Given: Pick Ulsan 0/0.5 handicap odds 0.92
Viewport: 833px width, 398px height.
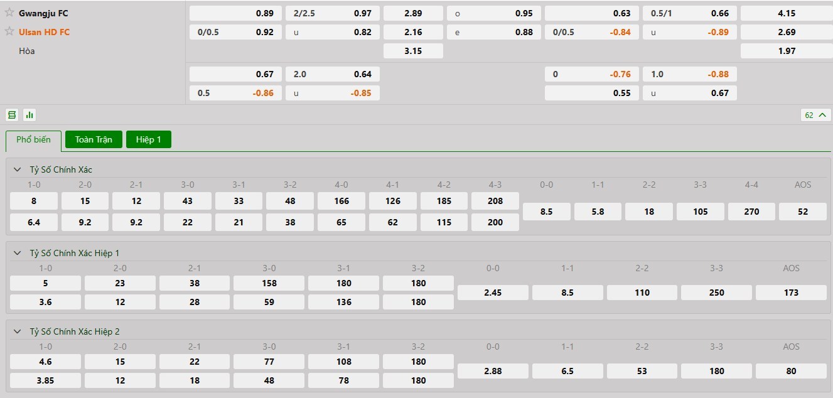Looking at the screenshot, I should (237, 32).
